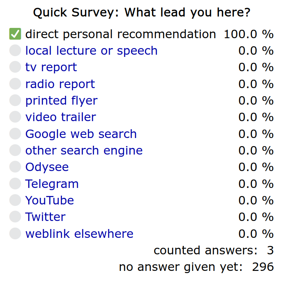Click the "YouTube" answer link
Viewport: 286px width, 283px height.
coord(50,200)
